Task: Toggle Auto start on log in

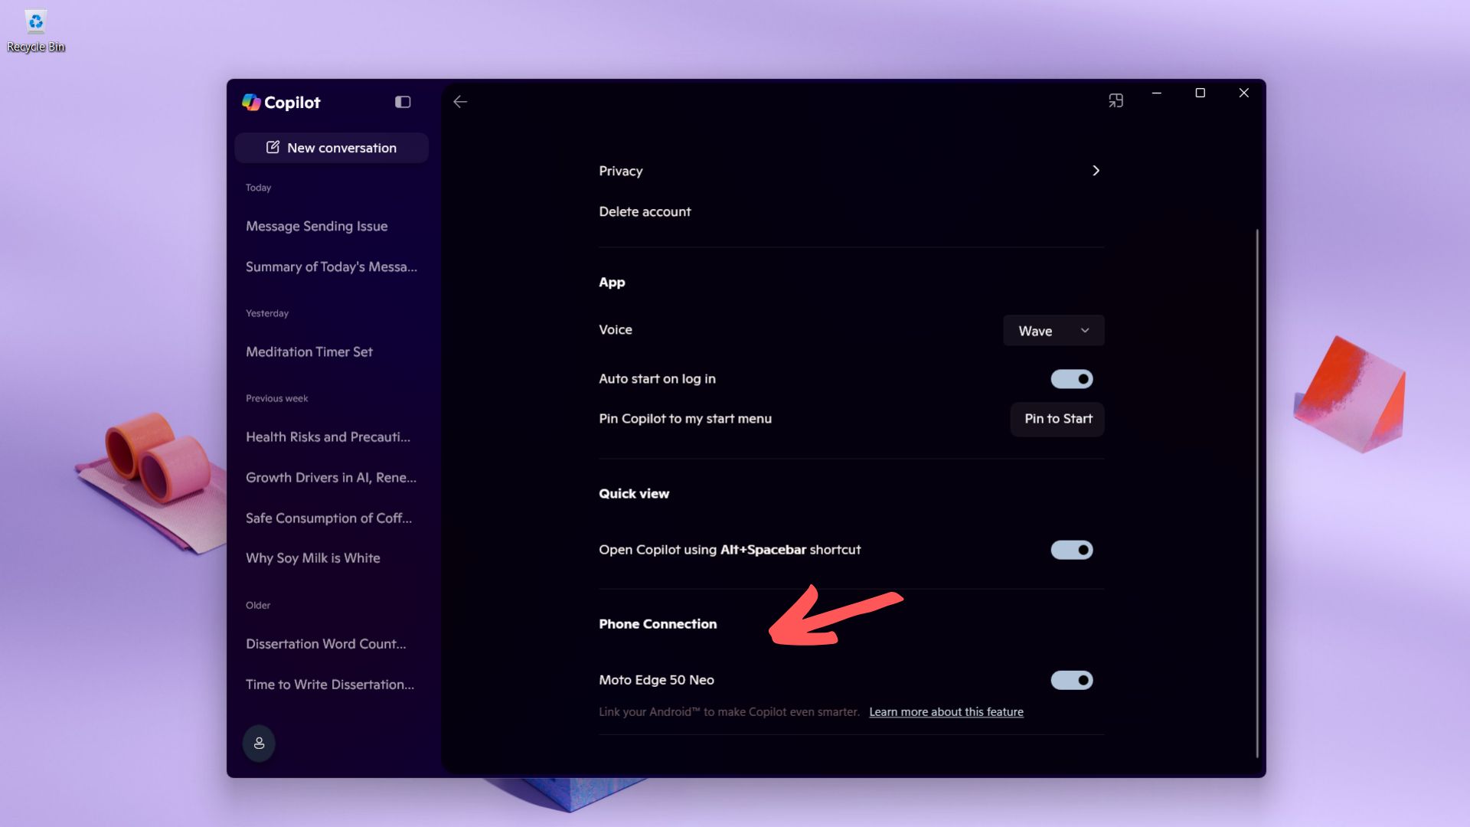Action: [1071, 379]
